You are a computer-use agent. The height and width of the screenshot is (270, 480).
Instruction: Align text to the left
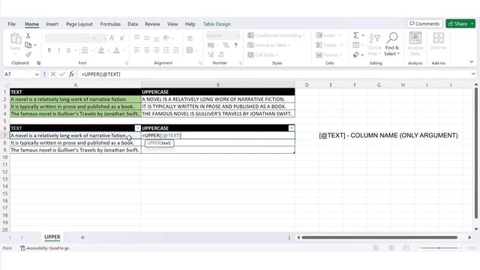coord(136,50)
